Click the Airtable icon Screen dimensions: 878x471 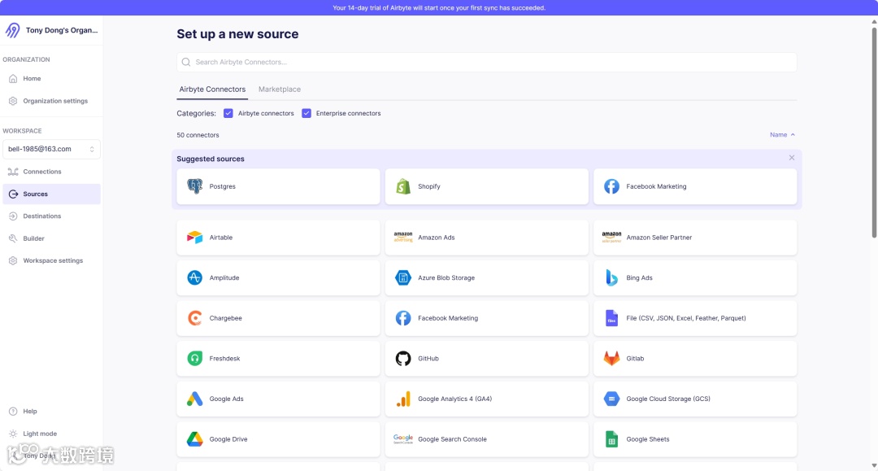(x=194, y=238)
